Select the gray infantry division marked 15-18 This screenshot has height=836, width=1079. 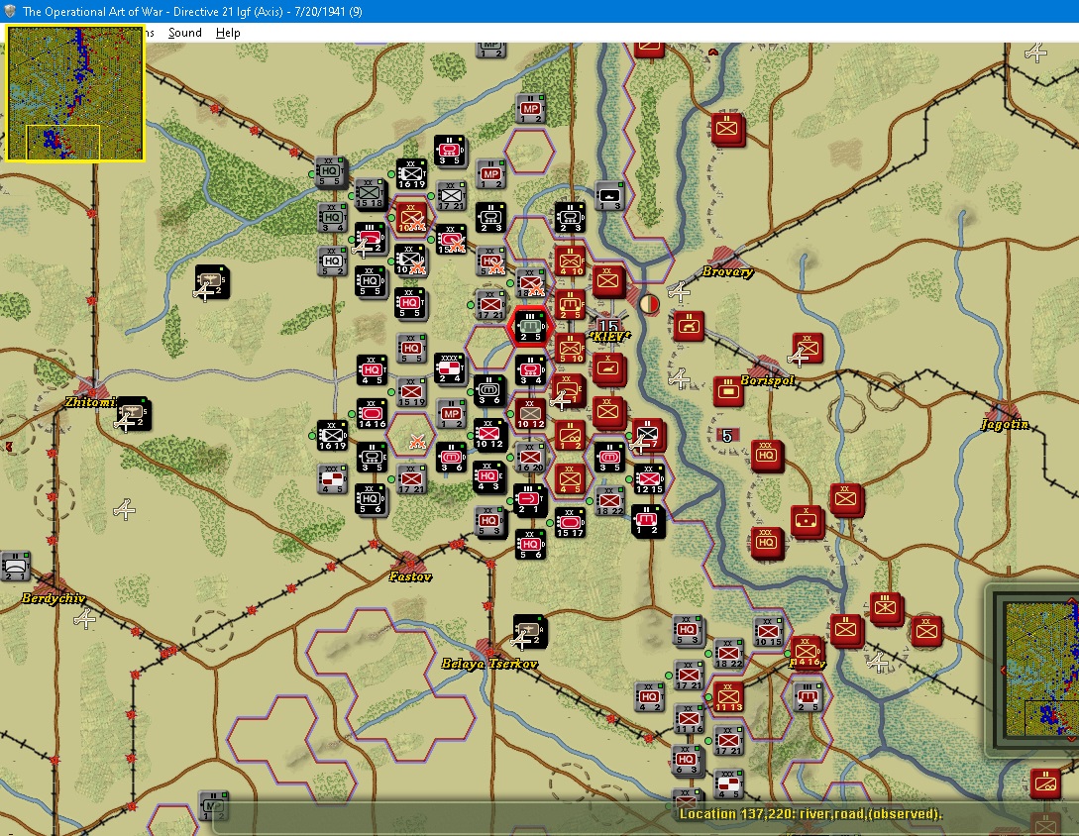point(370,193)
